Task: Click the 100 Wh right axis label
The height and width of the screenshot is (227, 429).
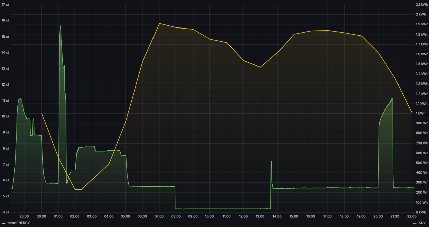Action: (422, 203)
